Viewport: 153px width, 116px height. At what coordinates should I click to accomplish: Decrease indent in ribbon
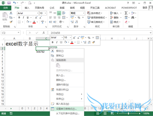click(50, 22)
